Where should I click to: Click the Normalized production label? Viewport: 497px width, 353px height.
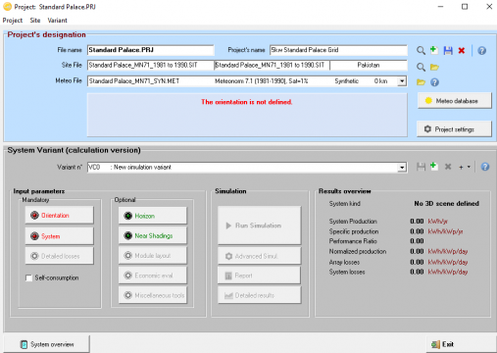(x=358, y=251)
